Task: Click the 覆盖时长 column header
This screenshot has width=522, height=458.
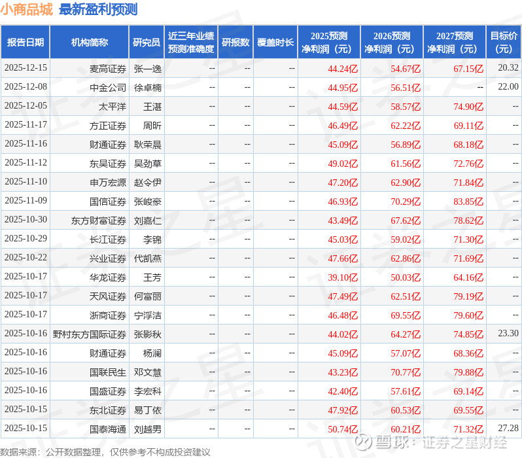Action: 275,43
